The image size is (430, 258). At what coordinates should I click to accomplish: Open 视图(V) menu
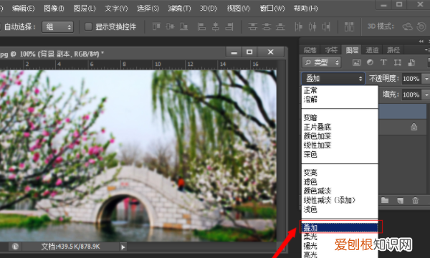239,8
